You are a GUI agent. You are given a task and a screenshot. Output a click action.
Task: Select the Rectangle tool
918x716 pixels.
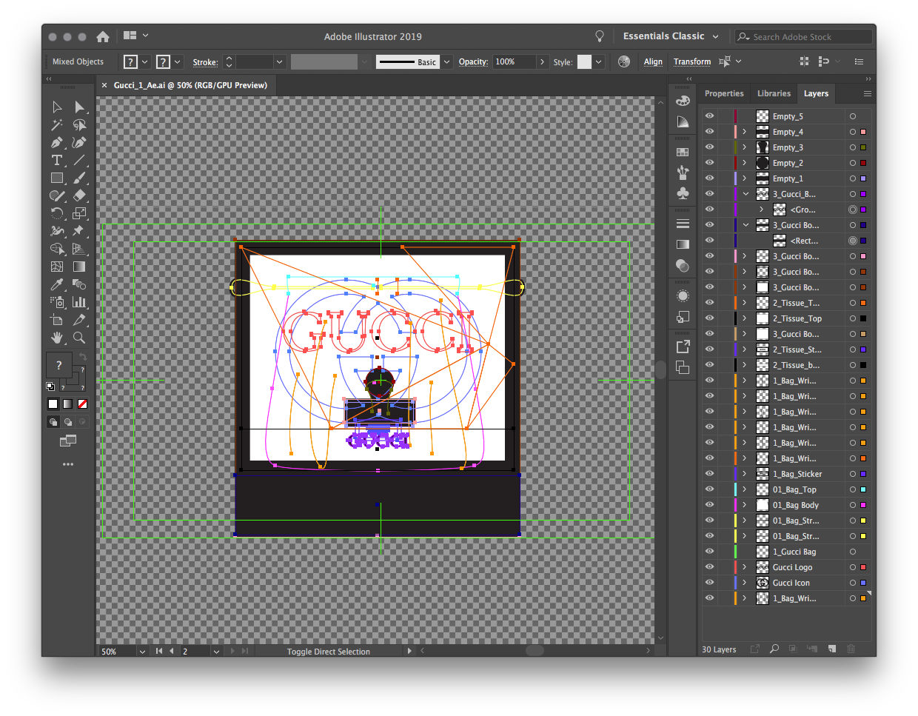(57, 178)
